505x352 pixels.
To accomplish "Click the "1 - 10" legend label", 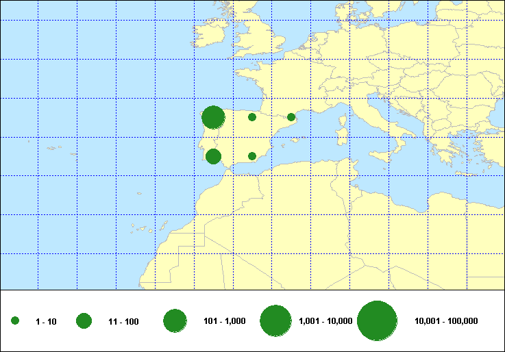I will point(47,321).
